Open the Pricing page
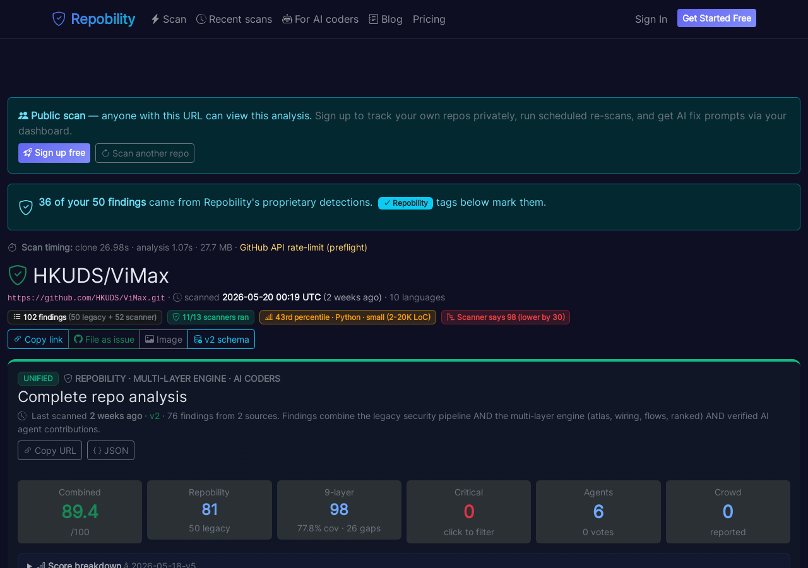Viewport: 808px width, 568px height. (x=429, y=19)
